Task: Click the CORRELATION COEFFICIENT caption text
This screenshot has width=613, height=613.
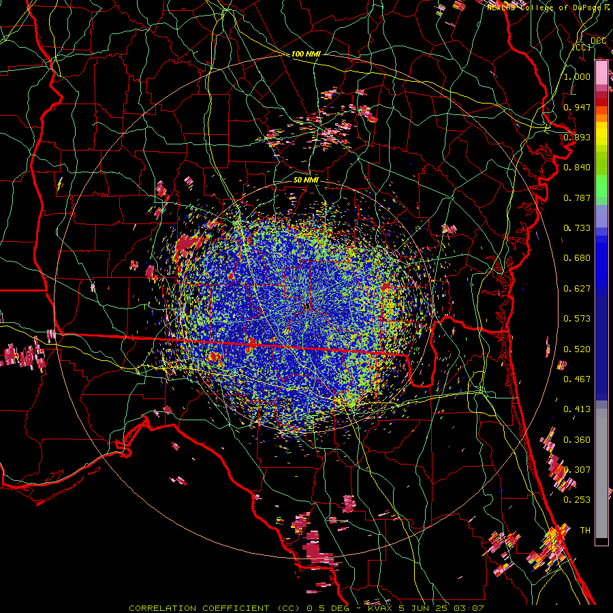Action: click(x=199, y=608)
